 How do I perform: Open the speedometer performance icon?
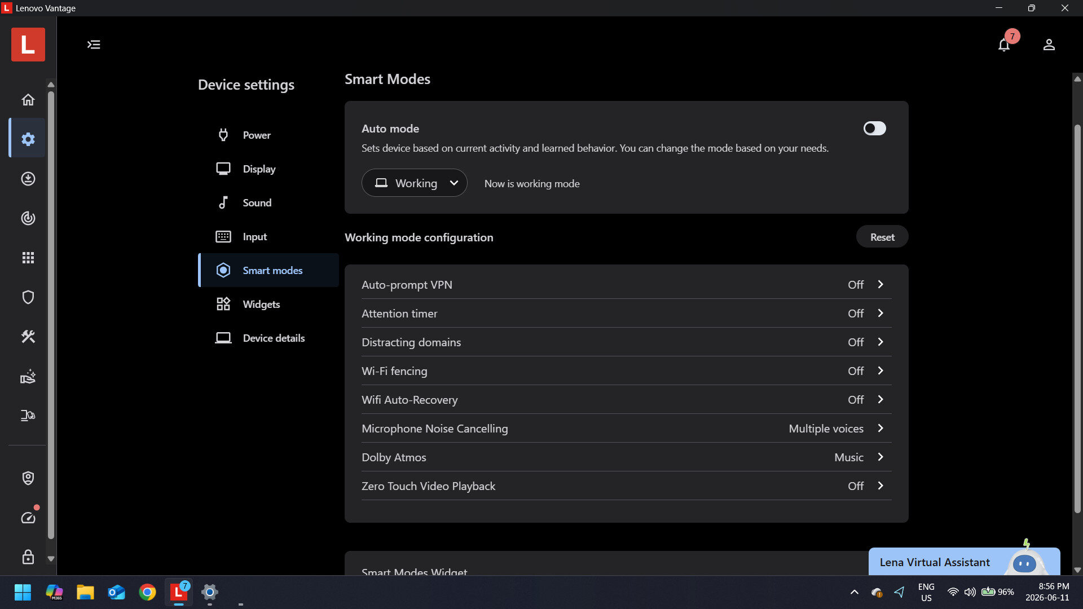pos(28,518)
